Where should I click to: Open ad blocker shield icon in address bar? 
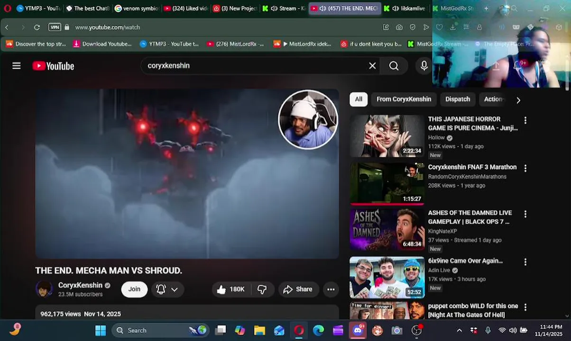point(413,27)
